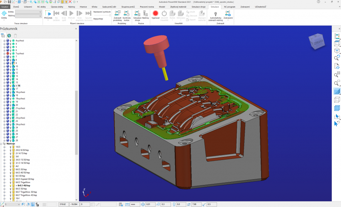Open Zobrazit problémy in the Problémy group
The width and height of the screenshot is (341, 207).
[118, 14]
